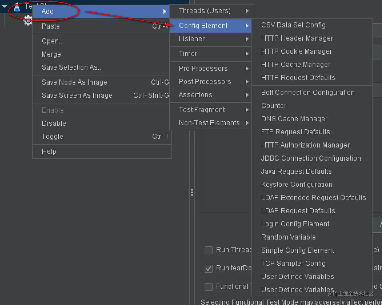
Task: Uncheck the Run tearDown checkbox
Action: point(209,269)
